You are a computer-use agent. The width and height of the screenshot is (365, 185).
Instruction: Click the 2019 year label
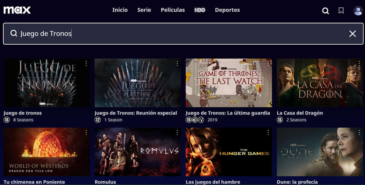212,120
